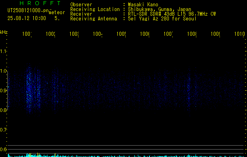Viewport: 247px width, 157px height.
Task: Click the 0.7 kHz frequency label
Action: (x=4, y=130)
